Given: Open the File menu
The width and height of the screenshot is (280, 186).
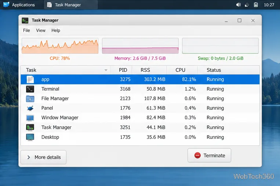Looking at the screenshot, I should 26,30.
